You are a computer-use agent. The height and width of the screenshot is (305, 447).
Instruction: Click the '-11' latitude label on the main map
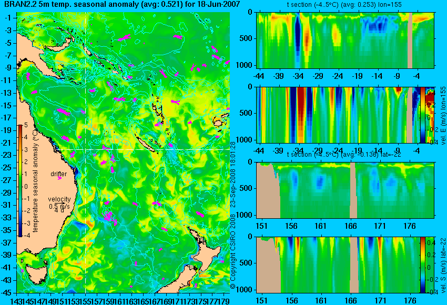[x=6, y=80]
